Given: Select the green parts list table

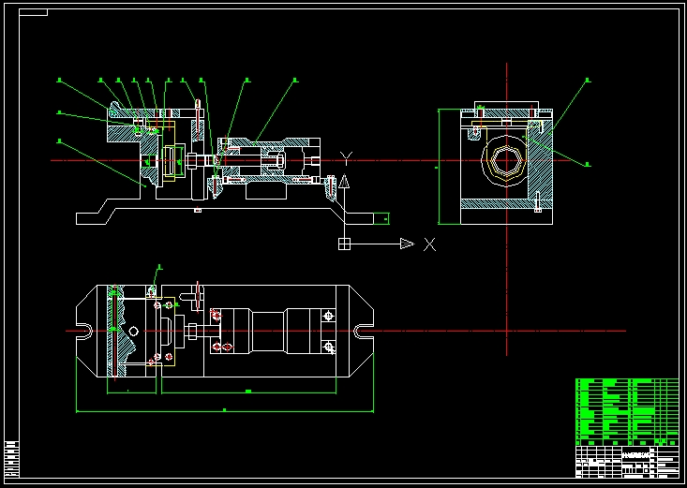Looking at the screenshot, I should pyautogui.click(x=627, y=412).
